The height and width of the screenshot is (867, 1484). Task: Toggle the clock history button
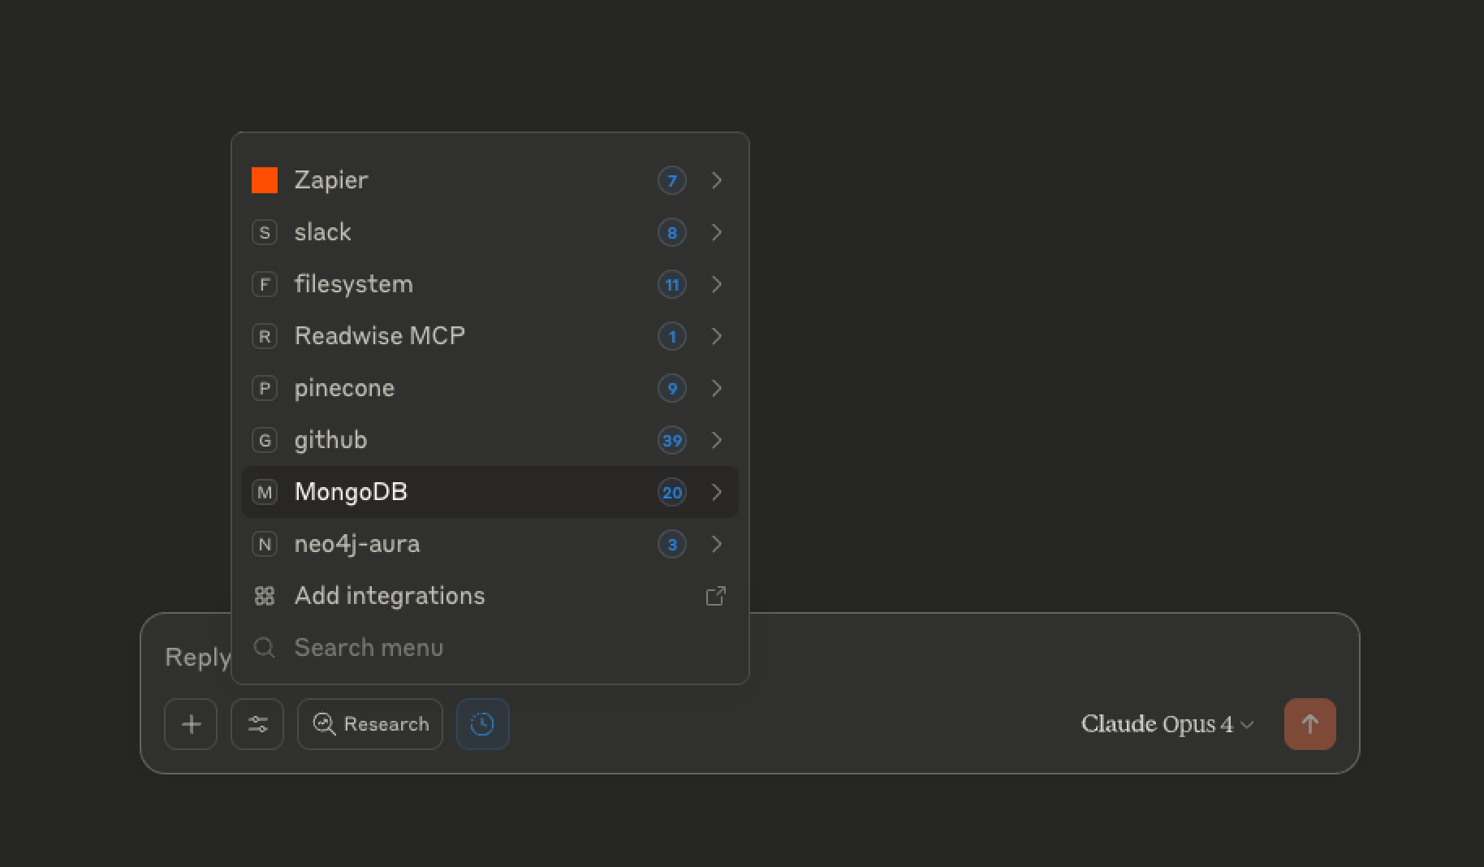[483, 724]
